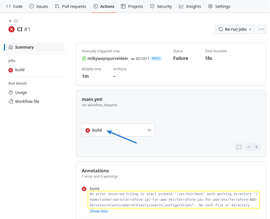Open commit 0313317 link
This screenshot has height=219, width=270.
tap(142, 58)
